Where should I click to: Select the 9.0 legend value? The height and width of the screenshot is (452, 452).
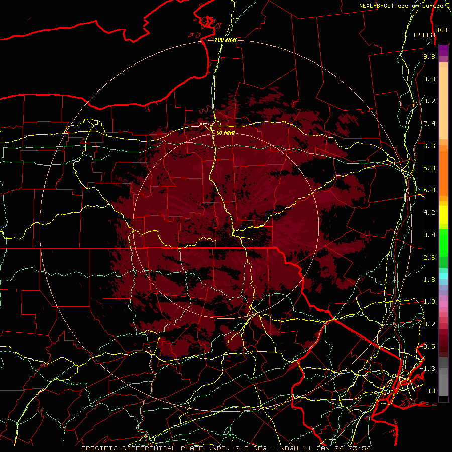point(429,79)
